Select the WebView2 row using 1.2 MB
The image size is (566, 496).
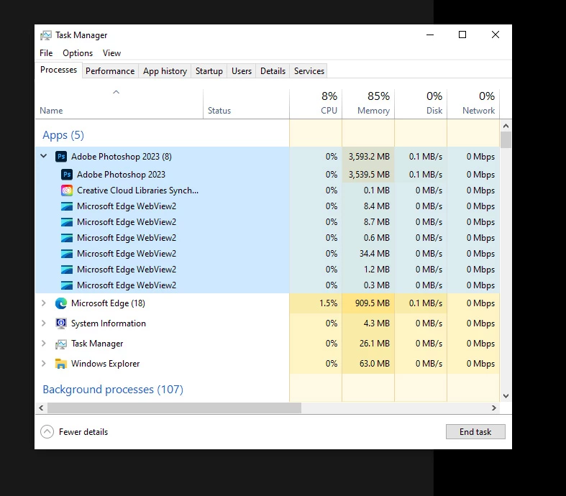click(268, 270)
